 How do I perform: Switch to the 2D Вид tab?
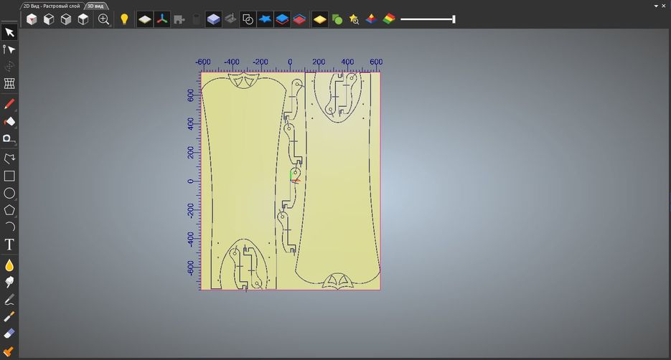[x=52, y=5]
